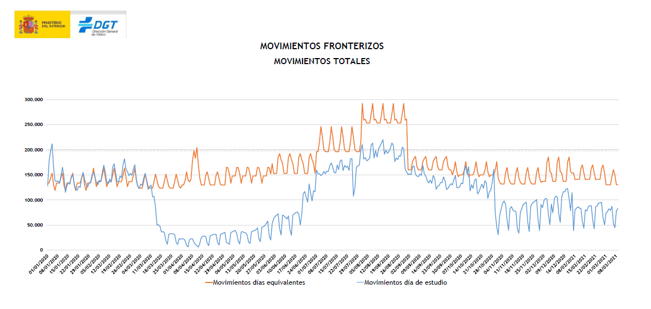Click the y-axis label 150.000
The height and width of the screenshot is (309, 651).
click(35, 175)
